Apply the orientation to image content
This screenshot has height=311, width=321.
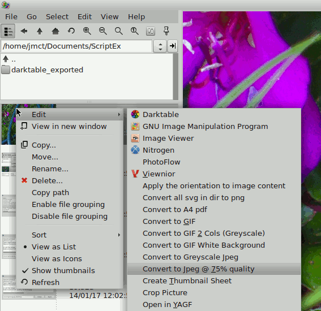tap(214, 185)
